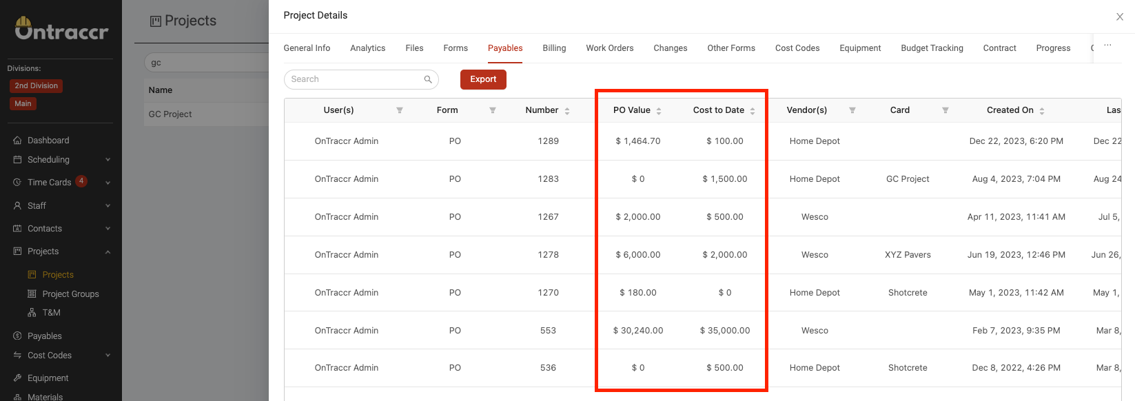Sort table by Number column arrows
Image resolution: width=1135 pixels, height=401 pixels.
point(567,111)
